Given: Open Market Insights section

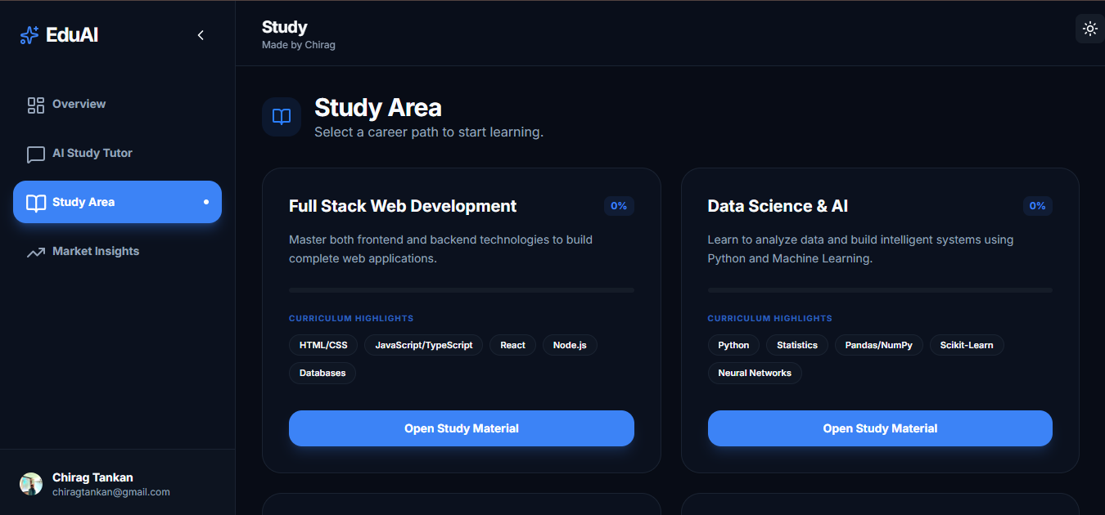Looking at the screenshot, I should coord(118,251).
